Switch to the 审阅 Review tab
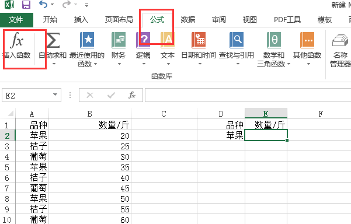The width and height of the screenshot is (351, 224). 218,20
